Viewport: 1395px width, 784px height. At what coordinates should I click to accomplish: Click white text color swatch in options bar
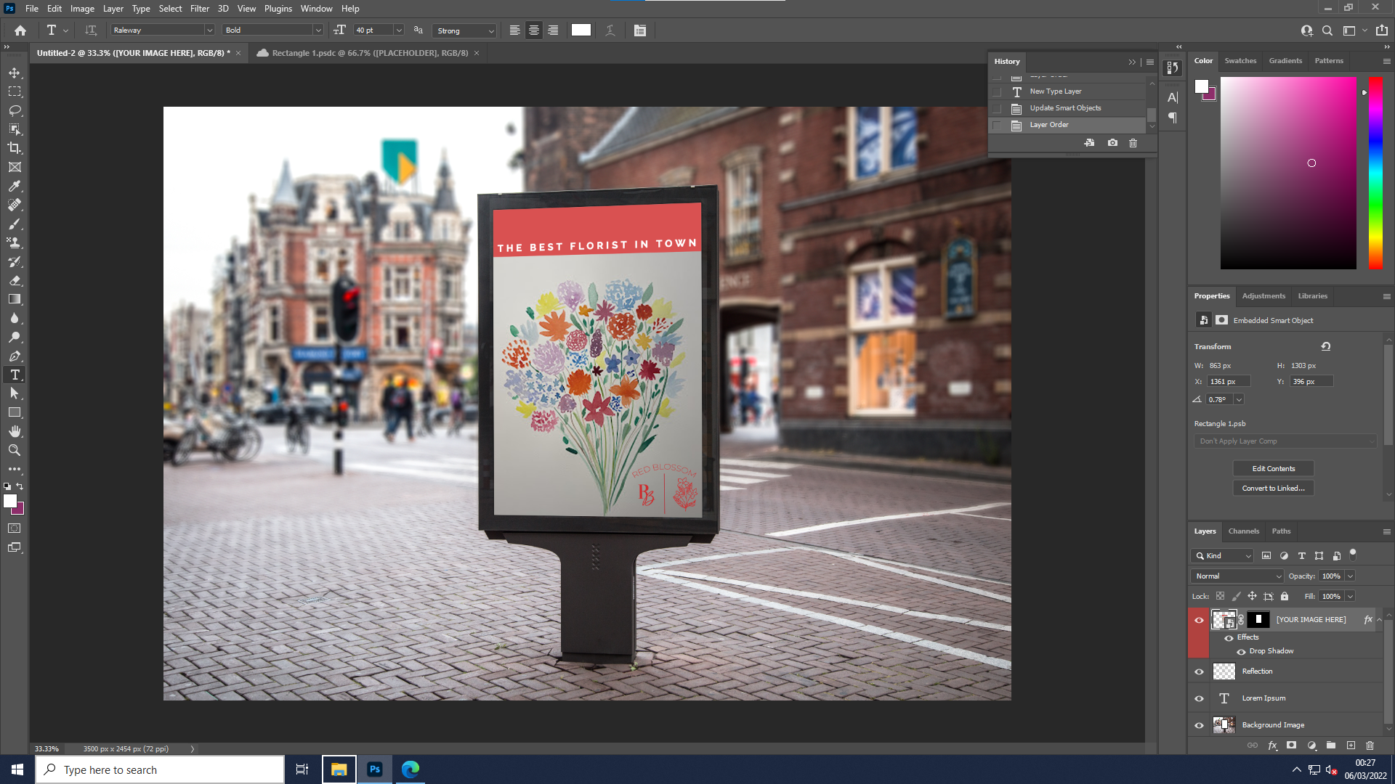click(x=581, y=30)
